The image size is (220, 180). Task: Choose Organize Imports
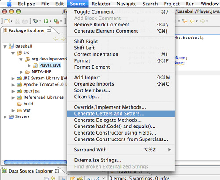(x=121, y=84)
